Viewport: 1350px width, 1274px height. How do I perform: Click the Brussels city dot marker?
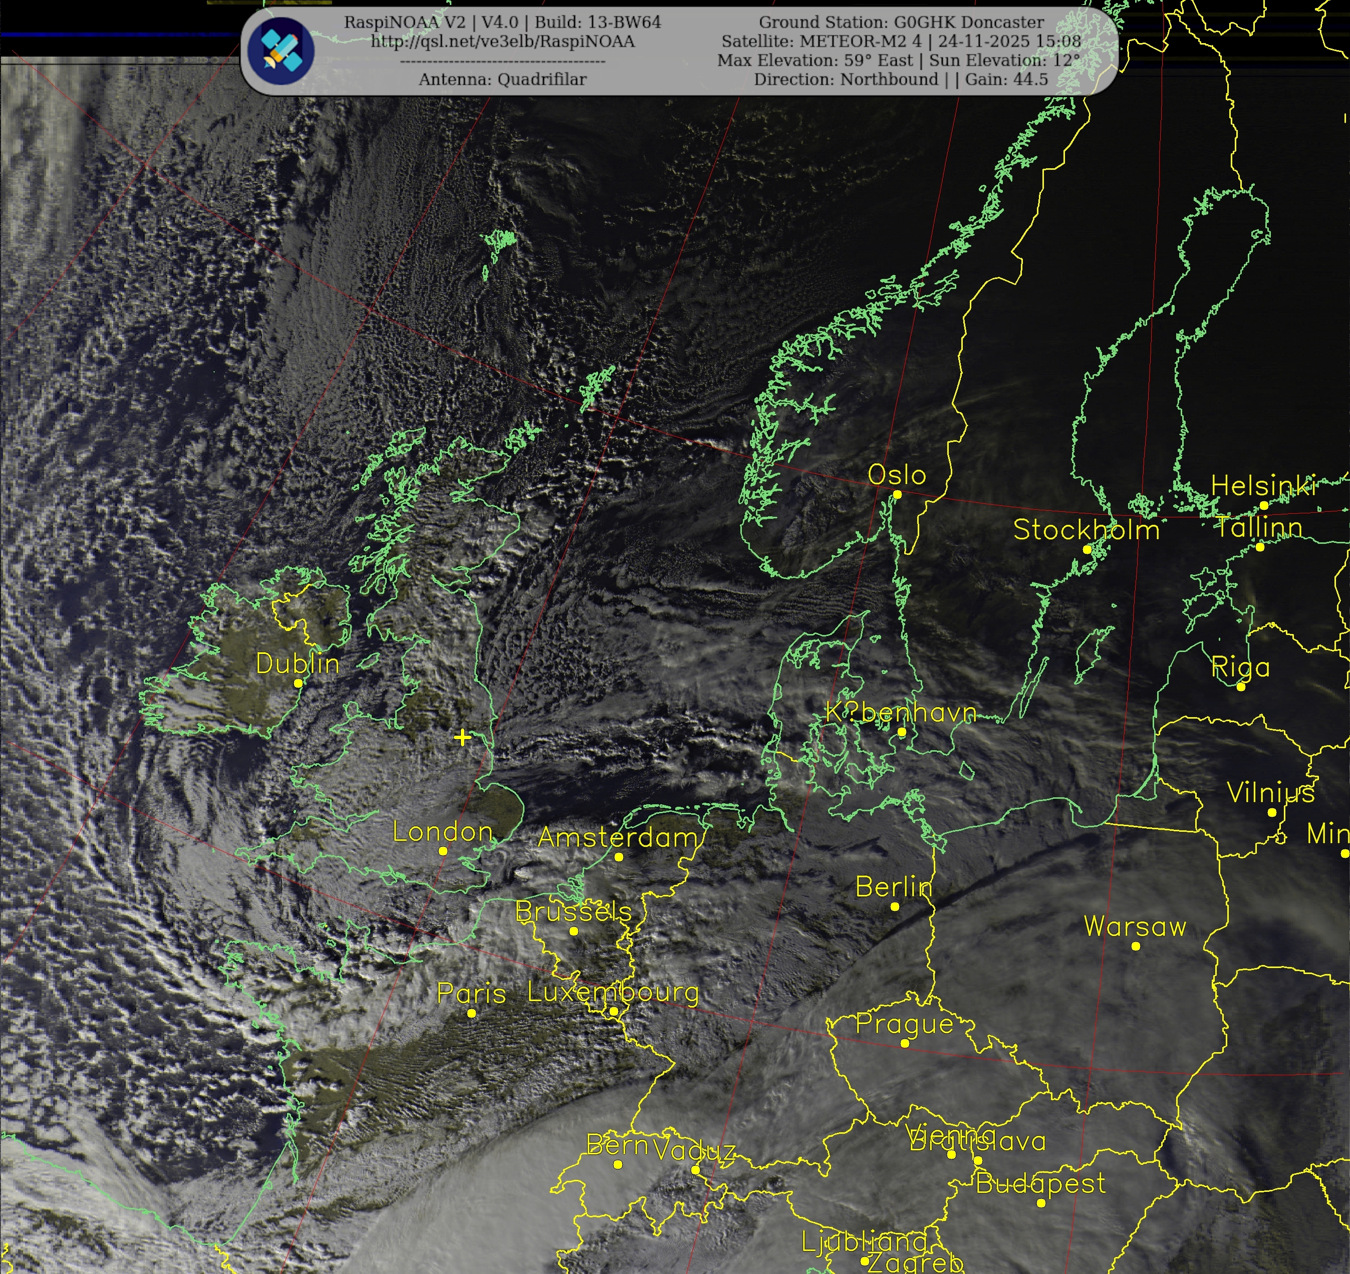pos(574,931)
